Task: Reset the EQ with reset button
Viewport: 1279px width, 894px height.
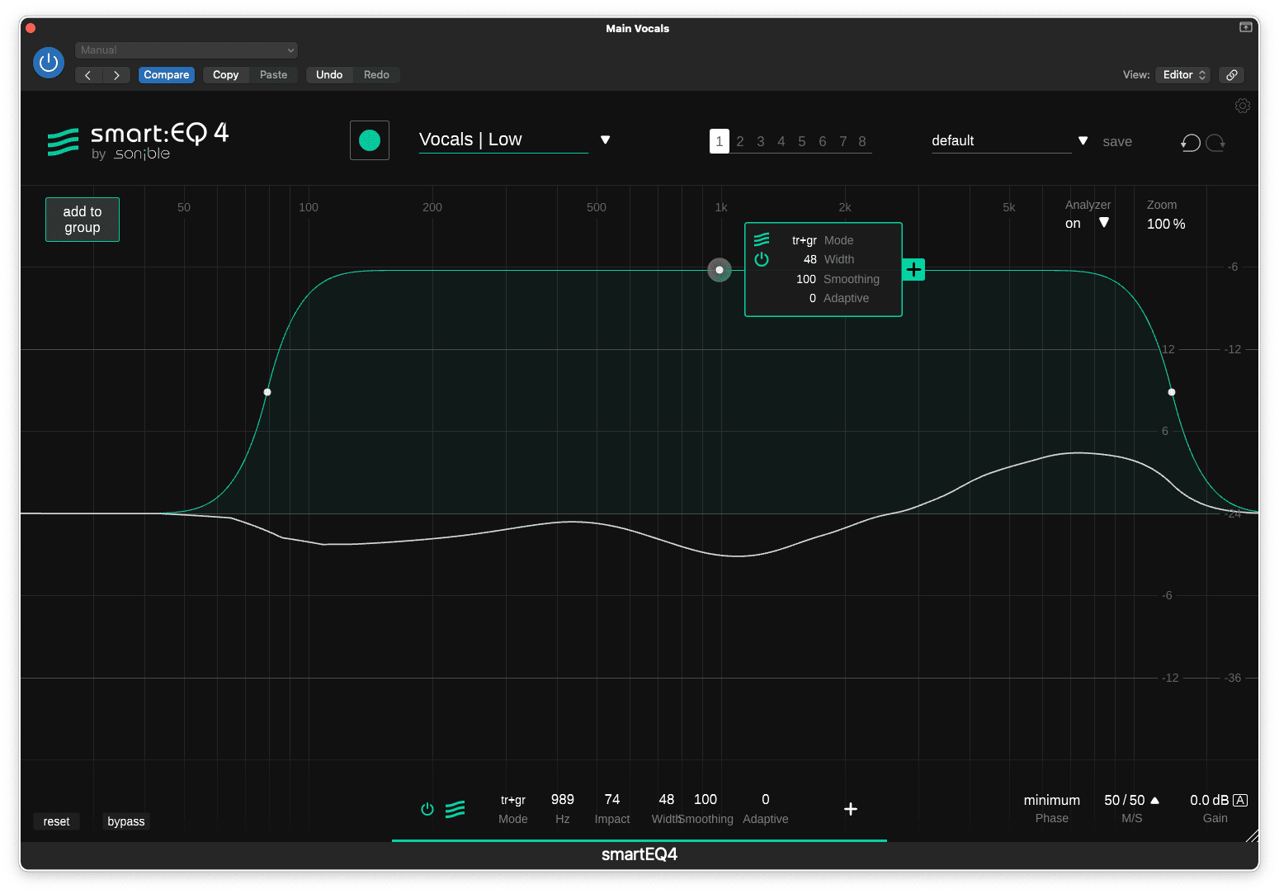Action: [x=56, y=821]
